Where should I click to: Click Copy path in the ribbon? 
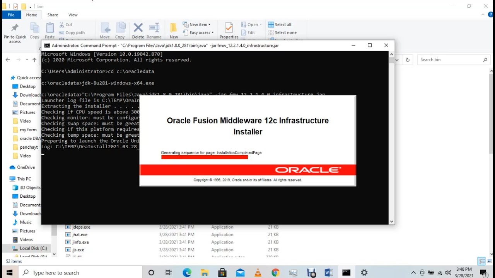(x=72, y=32)
